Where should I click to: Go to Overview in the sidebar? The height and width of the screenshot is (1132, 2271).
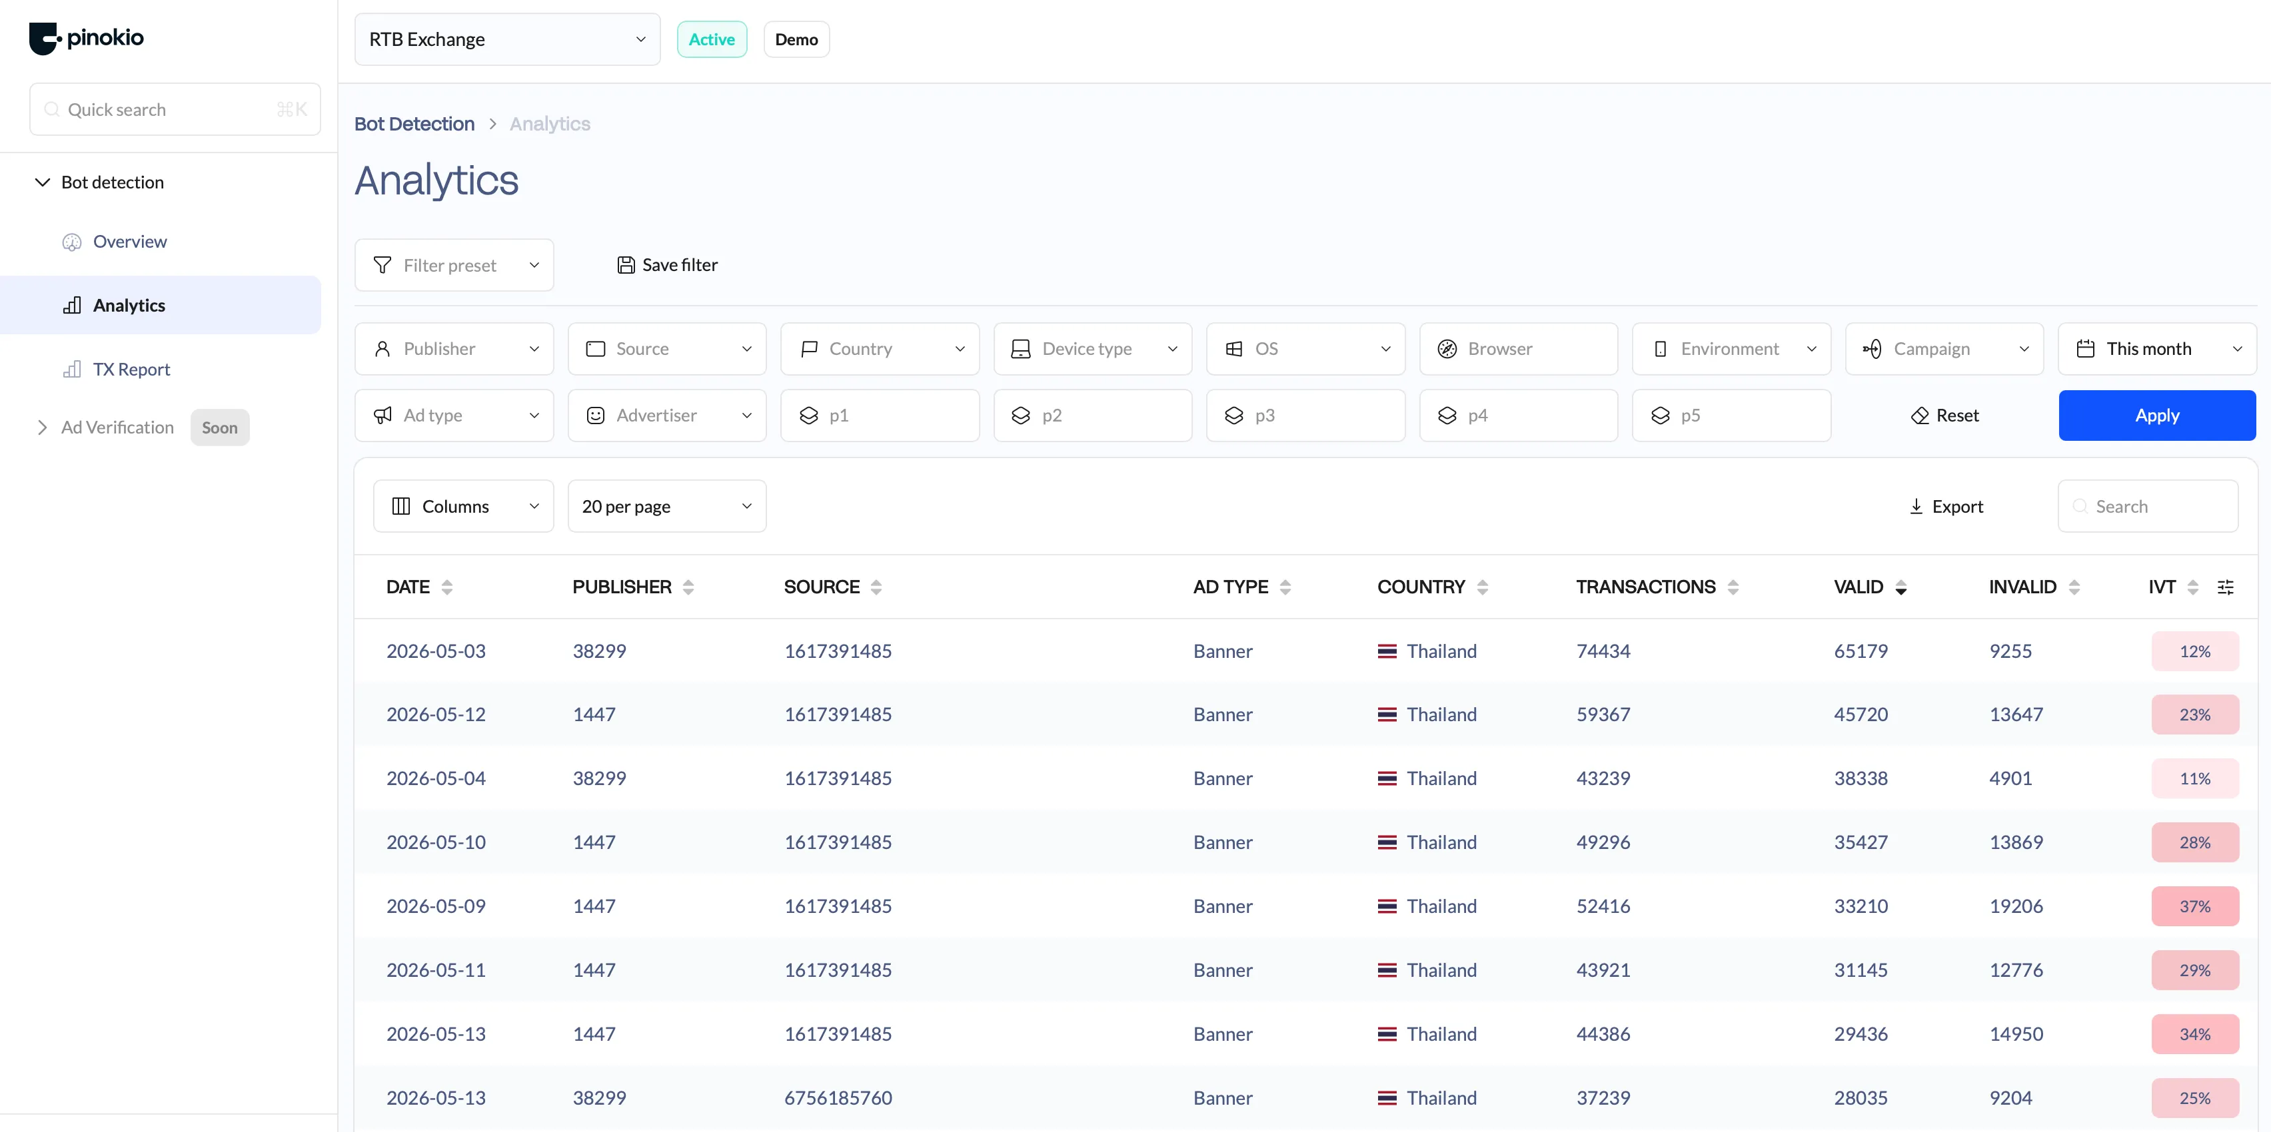(129, 242)
